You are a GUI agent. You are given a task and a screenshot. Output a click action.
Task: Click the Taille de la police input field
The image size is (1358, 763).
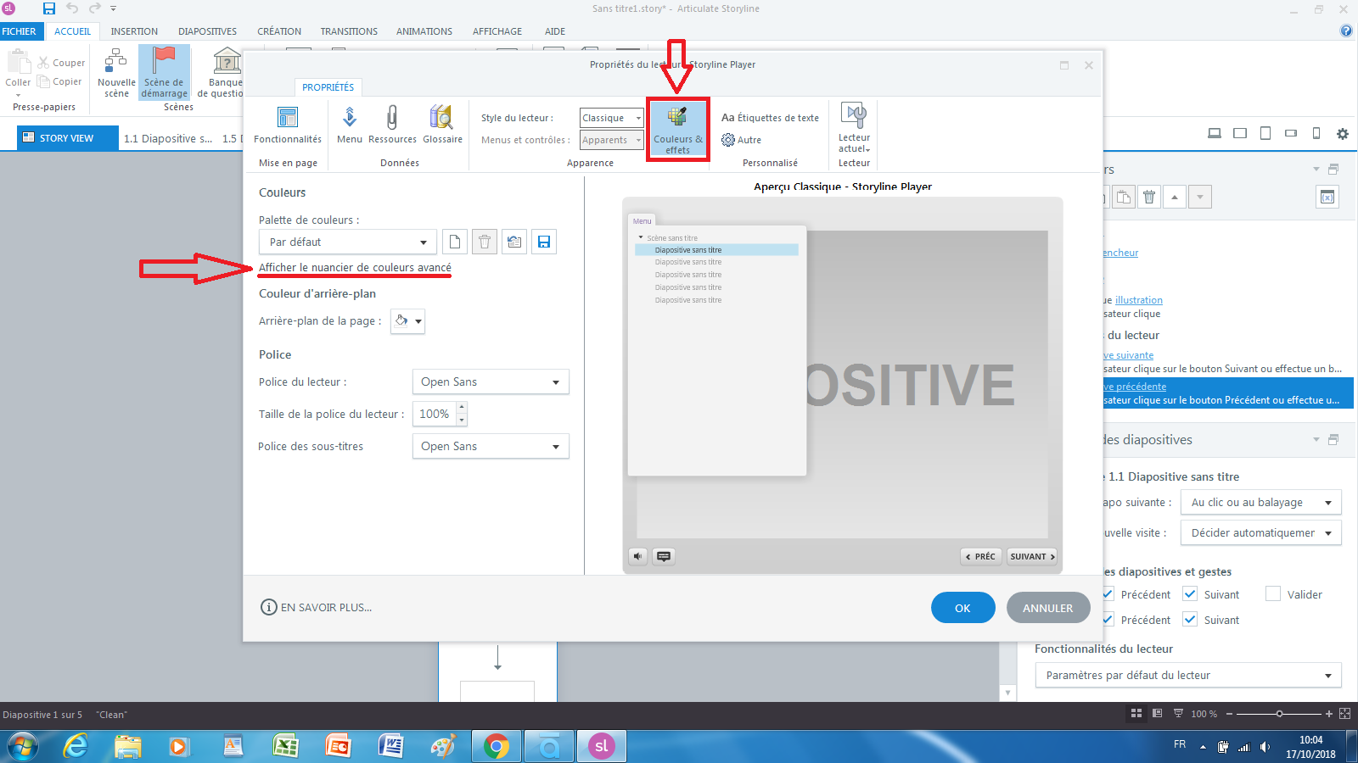435,414
